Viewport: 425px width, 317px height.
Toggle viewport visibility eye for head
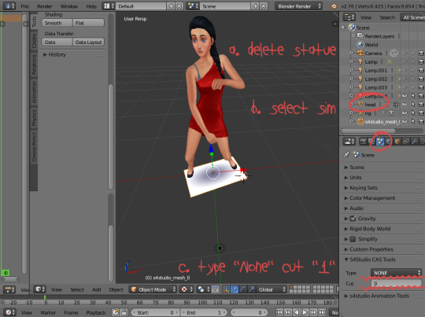tap(404, 105)
